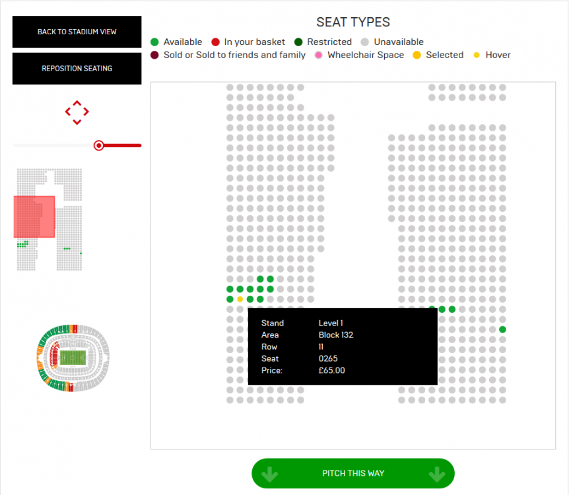Click Reposition Seating button
This screenshot has height=495, width=569.
[77, 69]
